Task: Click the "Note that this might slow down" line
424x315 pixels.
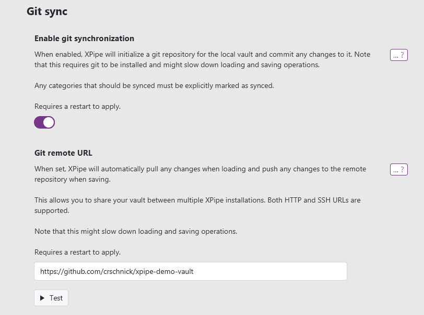Action: (x=136, y=231)
